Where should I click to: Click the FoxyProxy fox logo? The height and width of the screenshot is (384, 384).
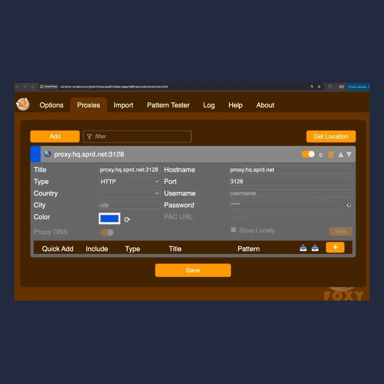[x=23, y=104]
